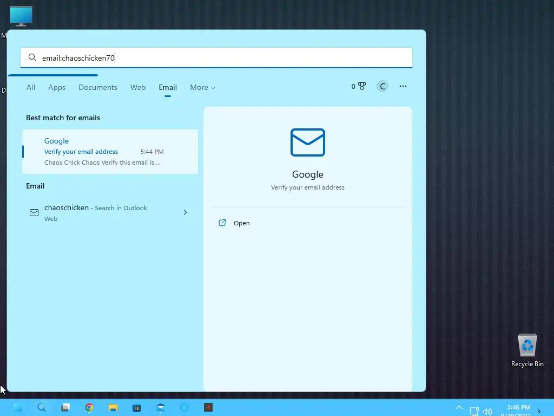Screen dimensions: 554x416
Task: Click the large envelope preview icon
Action: (308, 142)
